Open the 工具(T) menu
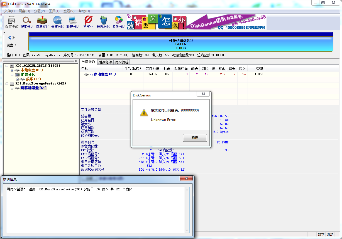The width and height of the screenshot is (342, 239). coord(54,11)
